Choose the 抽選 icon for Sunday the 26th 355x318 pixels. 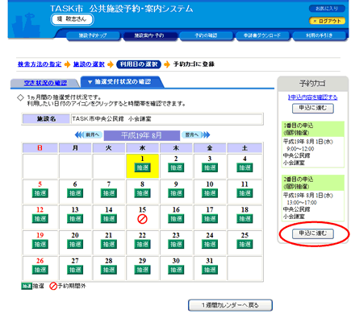click(40, 270)
